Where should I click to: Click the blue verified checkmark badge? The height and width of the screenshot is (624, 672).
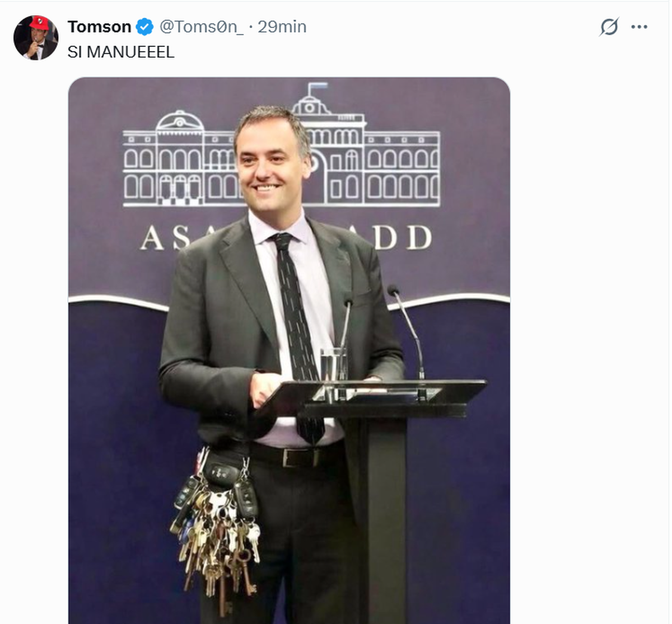point(144,27)
